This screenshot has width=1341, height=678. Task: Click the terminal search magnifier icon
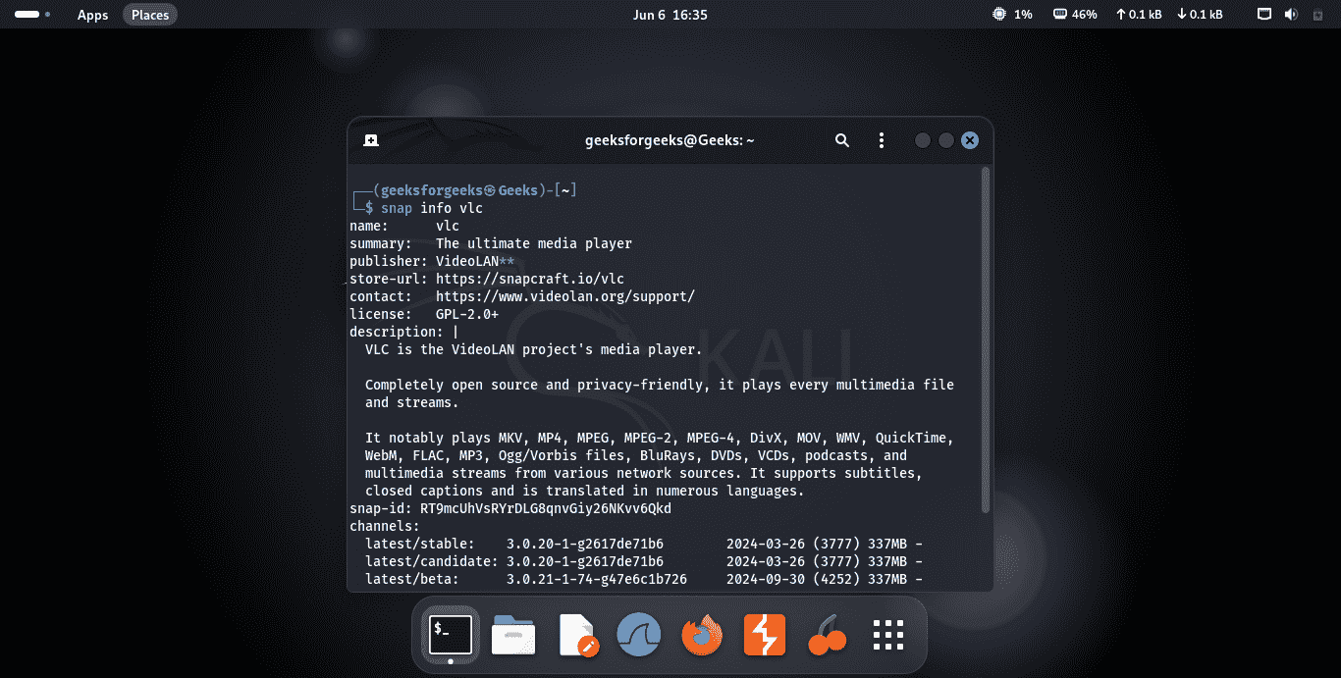842,140
